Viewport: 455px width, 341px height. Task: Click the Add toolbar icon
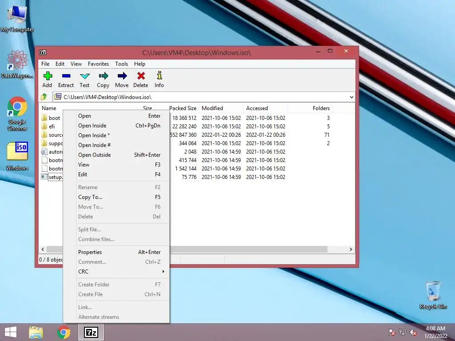pyautogui.click(x=47, y=76)
